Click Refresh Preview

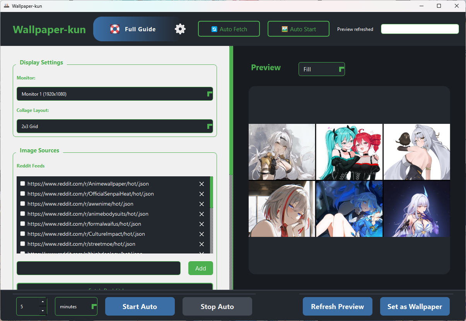click(338, 307)
